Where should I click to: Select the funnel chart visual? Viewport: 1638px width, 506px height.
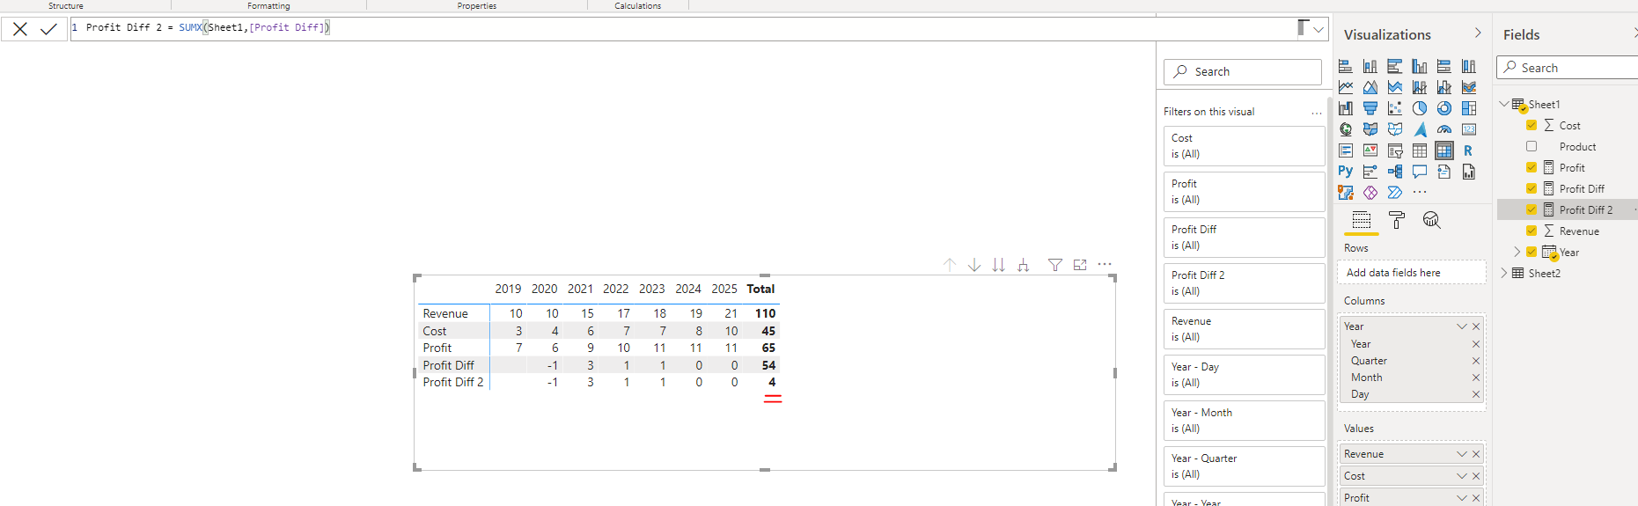click(x=1370, y=108)
